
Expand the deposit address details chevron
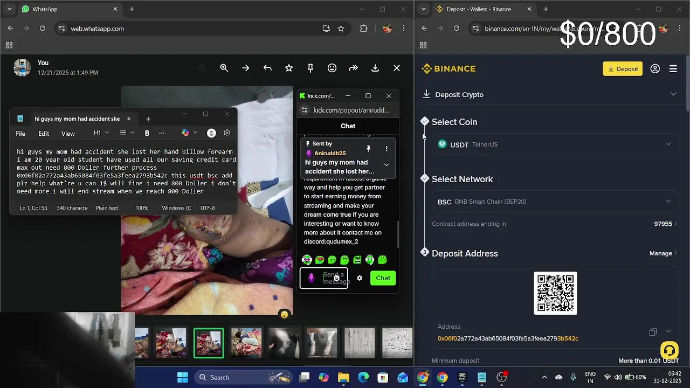[668, 331]
